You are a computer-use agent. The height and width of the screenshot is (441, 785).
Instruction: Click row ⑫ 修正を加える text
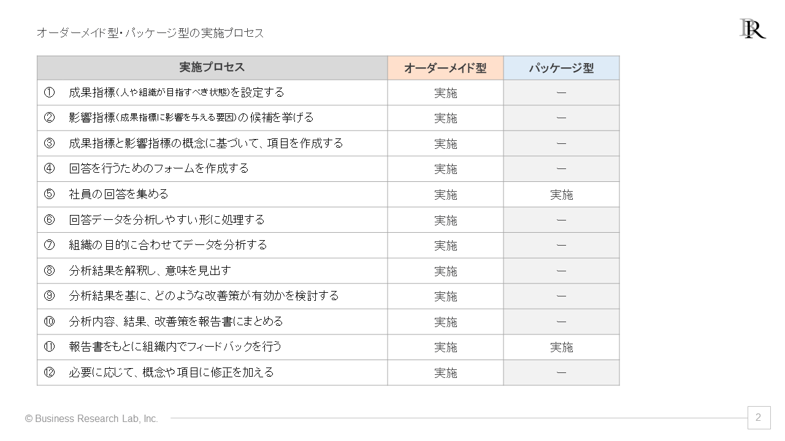[171, 372]
